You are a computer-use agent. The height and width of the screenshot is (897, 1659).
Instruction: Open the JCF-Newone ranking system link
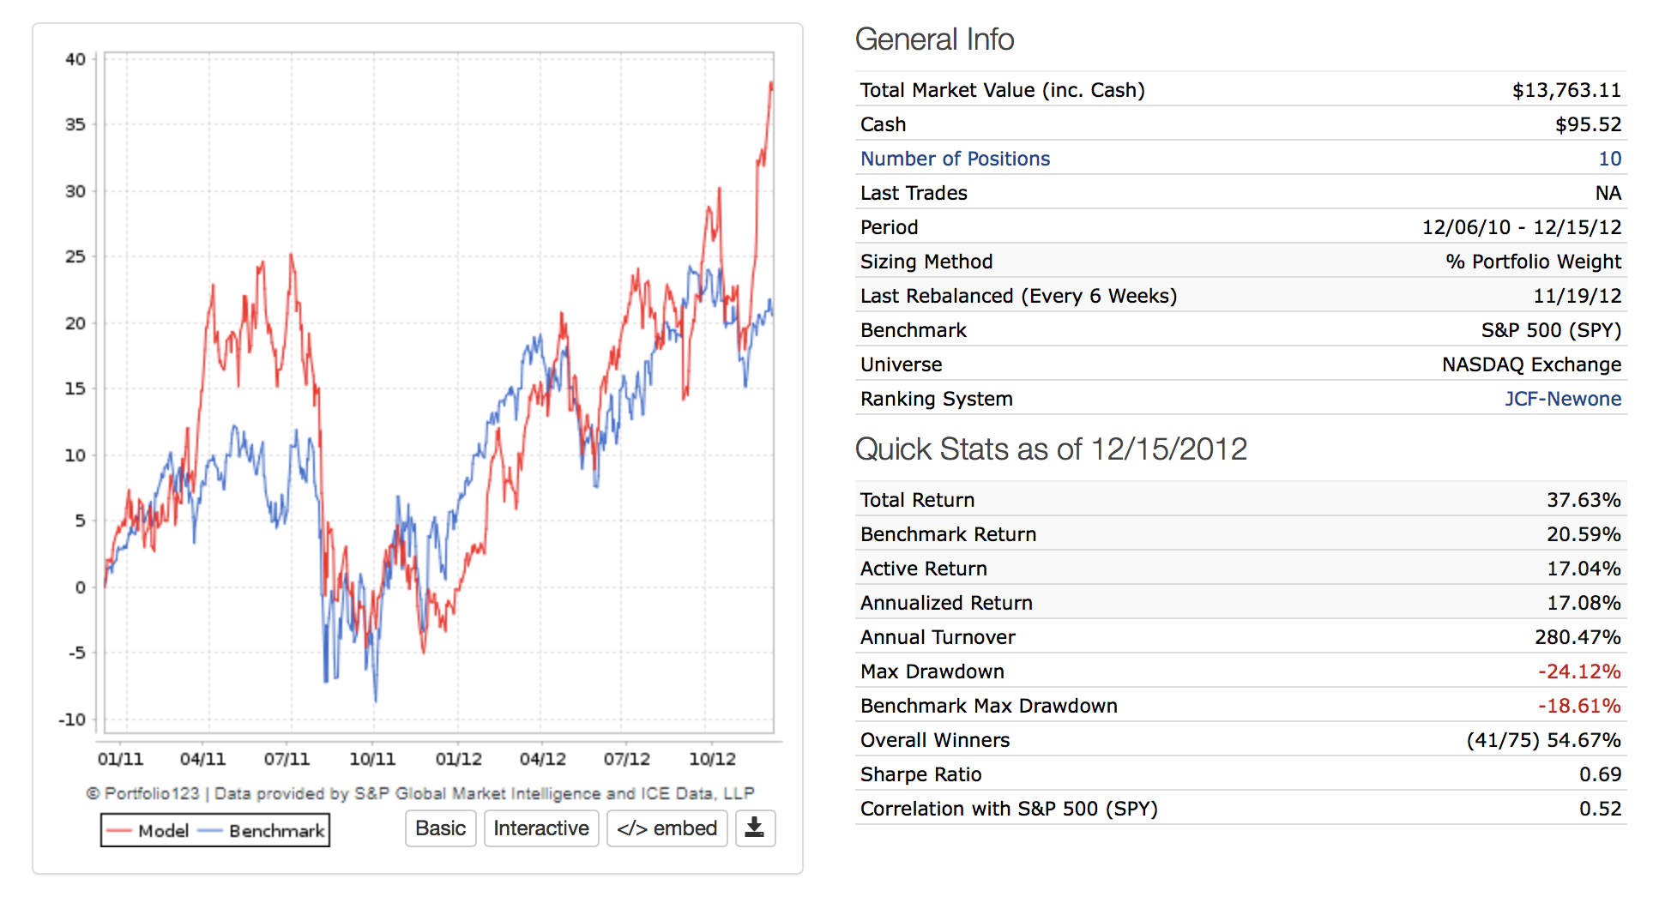pos(1562,399)
